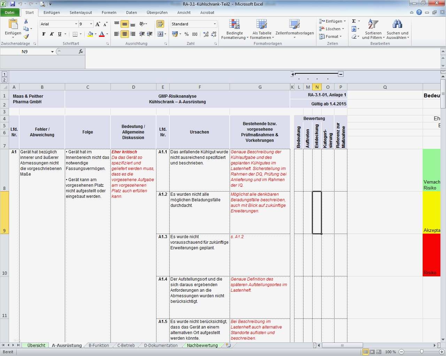The height and width of the screenshot is (356, 446).
Task: Save the workbook via Quick Access toolbar
Action: pos(13,3)
